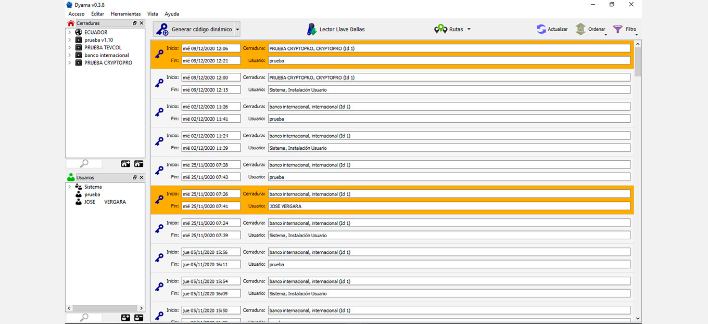Click the remove lock icon below Cerraduras

click(x=138, y=164)
